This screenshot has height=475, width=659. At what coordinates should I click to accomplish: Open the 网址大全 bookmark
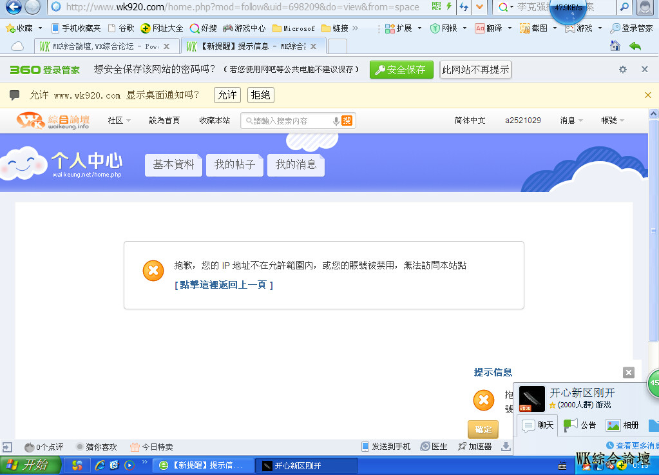point(162,28)
